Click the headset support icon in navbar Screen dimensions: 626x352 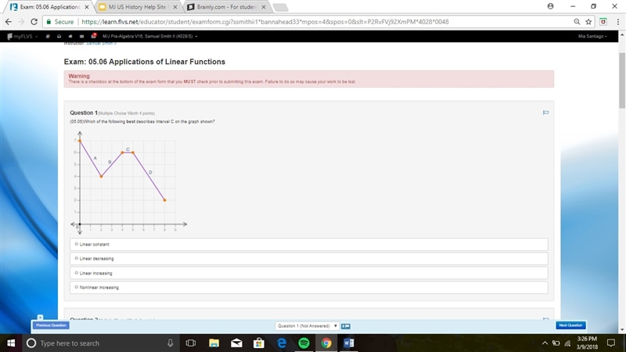coord(59,36)
